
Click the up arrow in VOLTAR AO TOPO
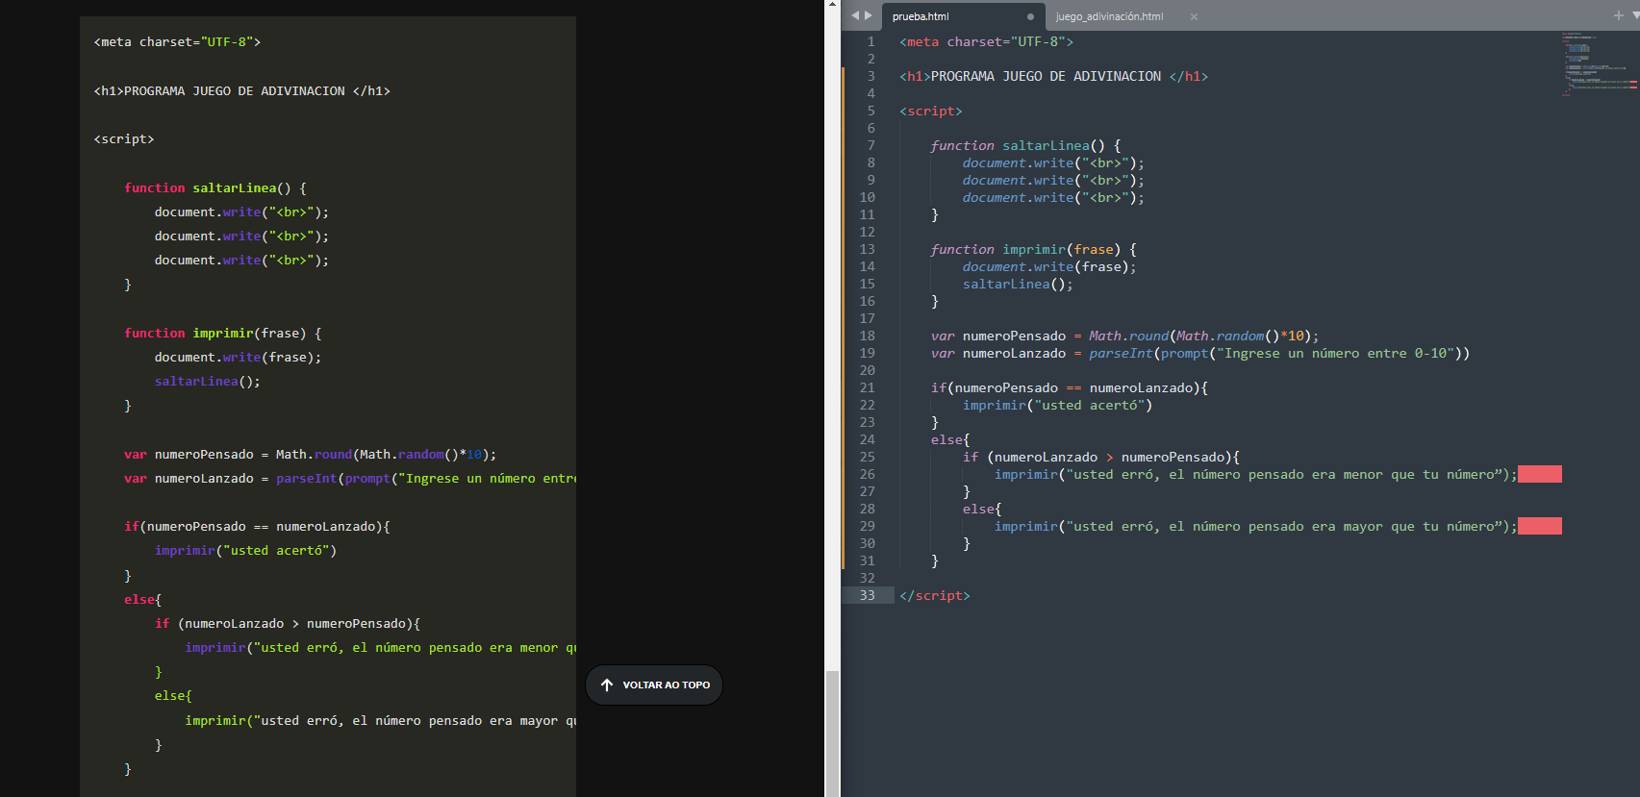coord(607,685)
